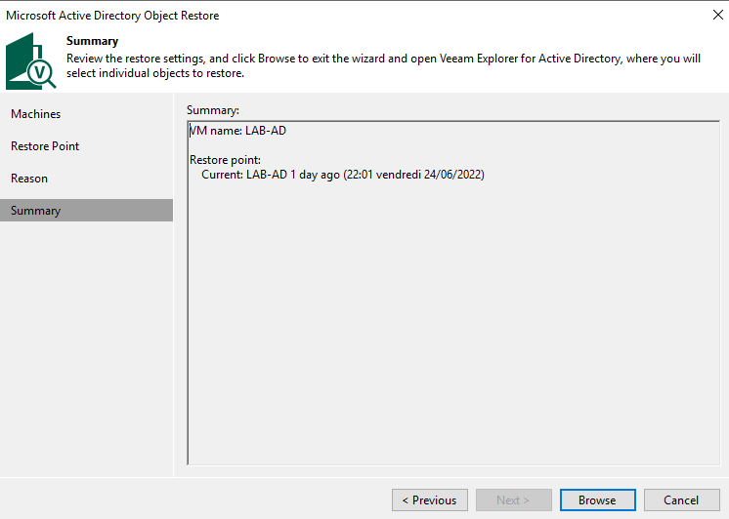Click the 'Review the restore settings' description text
Viewport: 729px width, 519px height.
click(383, 66)
